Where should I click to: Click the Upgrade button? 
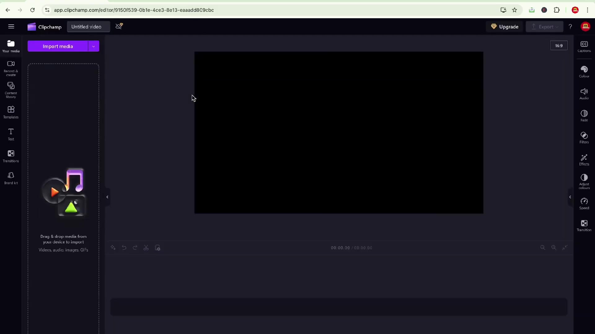pos(505,27)
